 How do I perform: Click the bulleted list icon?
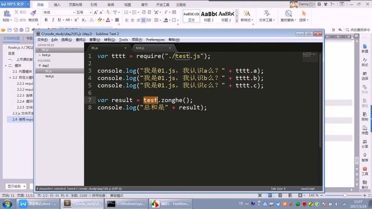[x=126, y=13]
